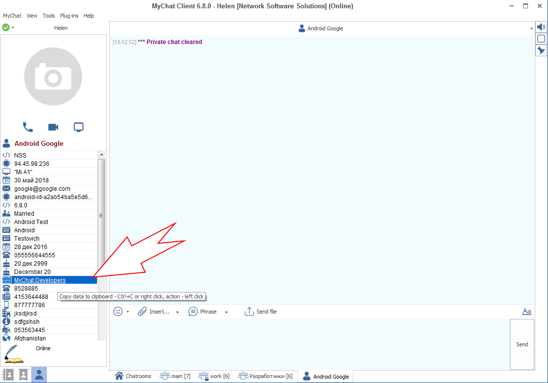Open the Plug-ins menu

click(x=69, y=16)
